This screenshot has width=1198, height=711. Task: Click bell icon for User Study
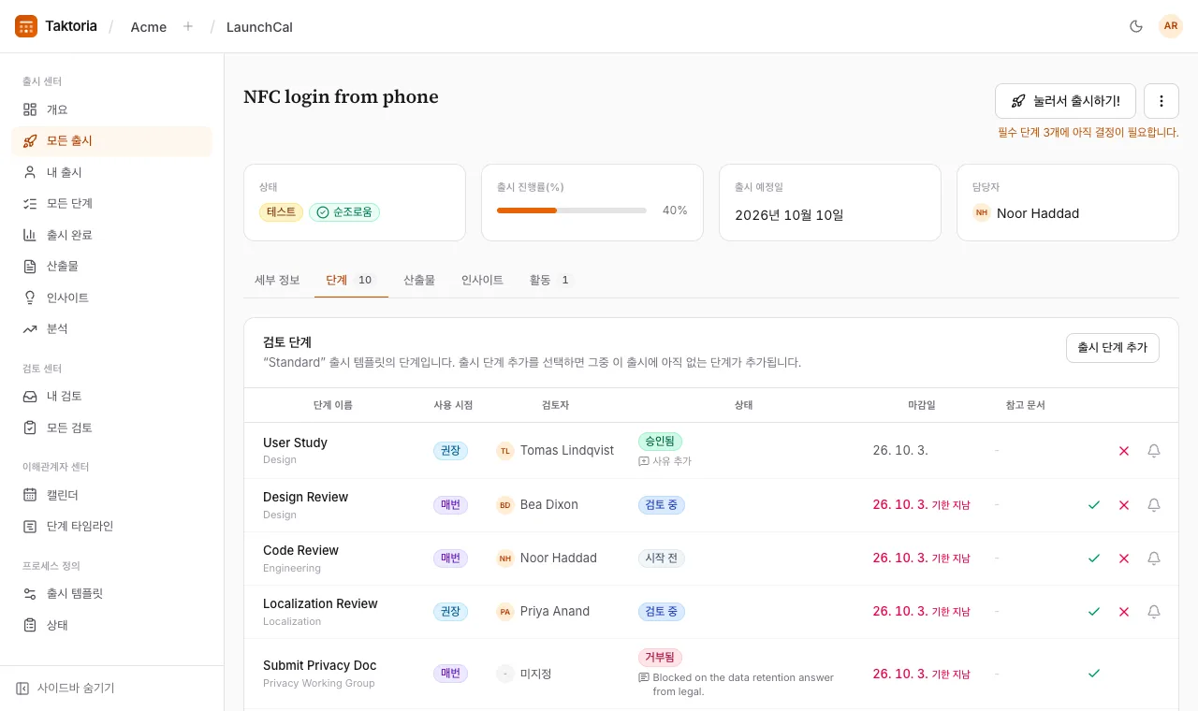1154,451
